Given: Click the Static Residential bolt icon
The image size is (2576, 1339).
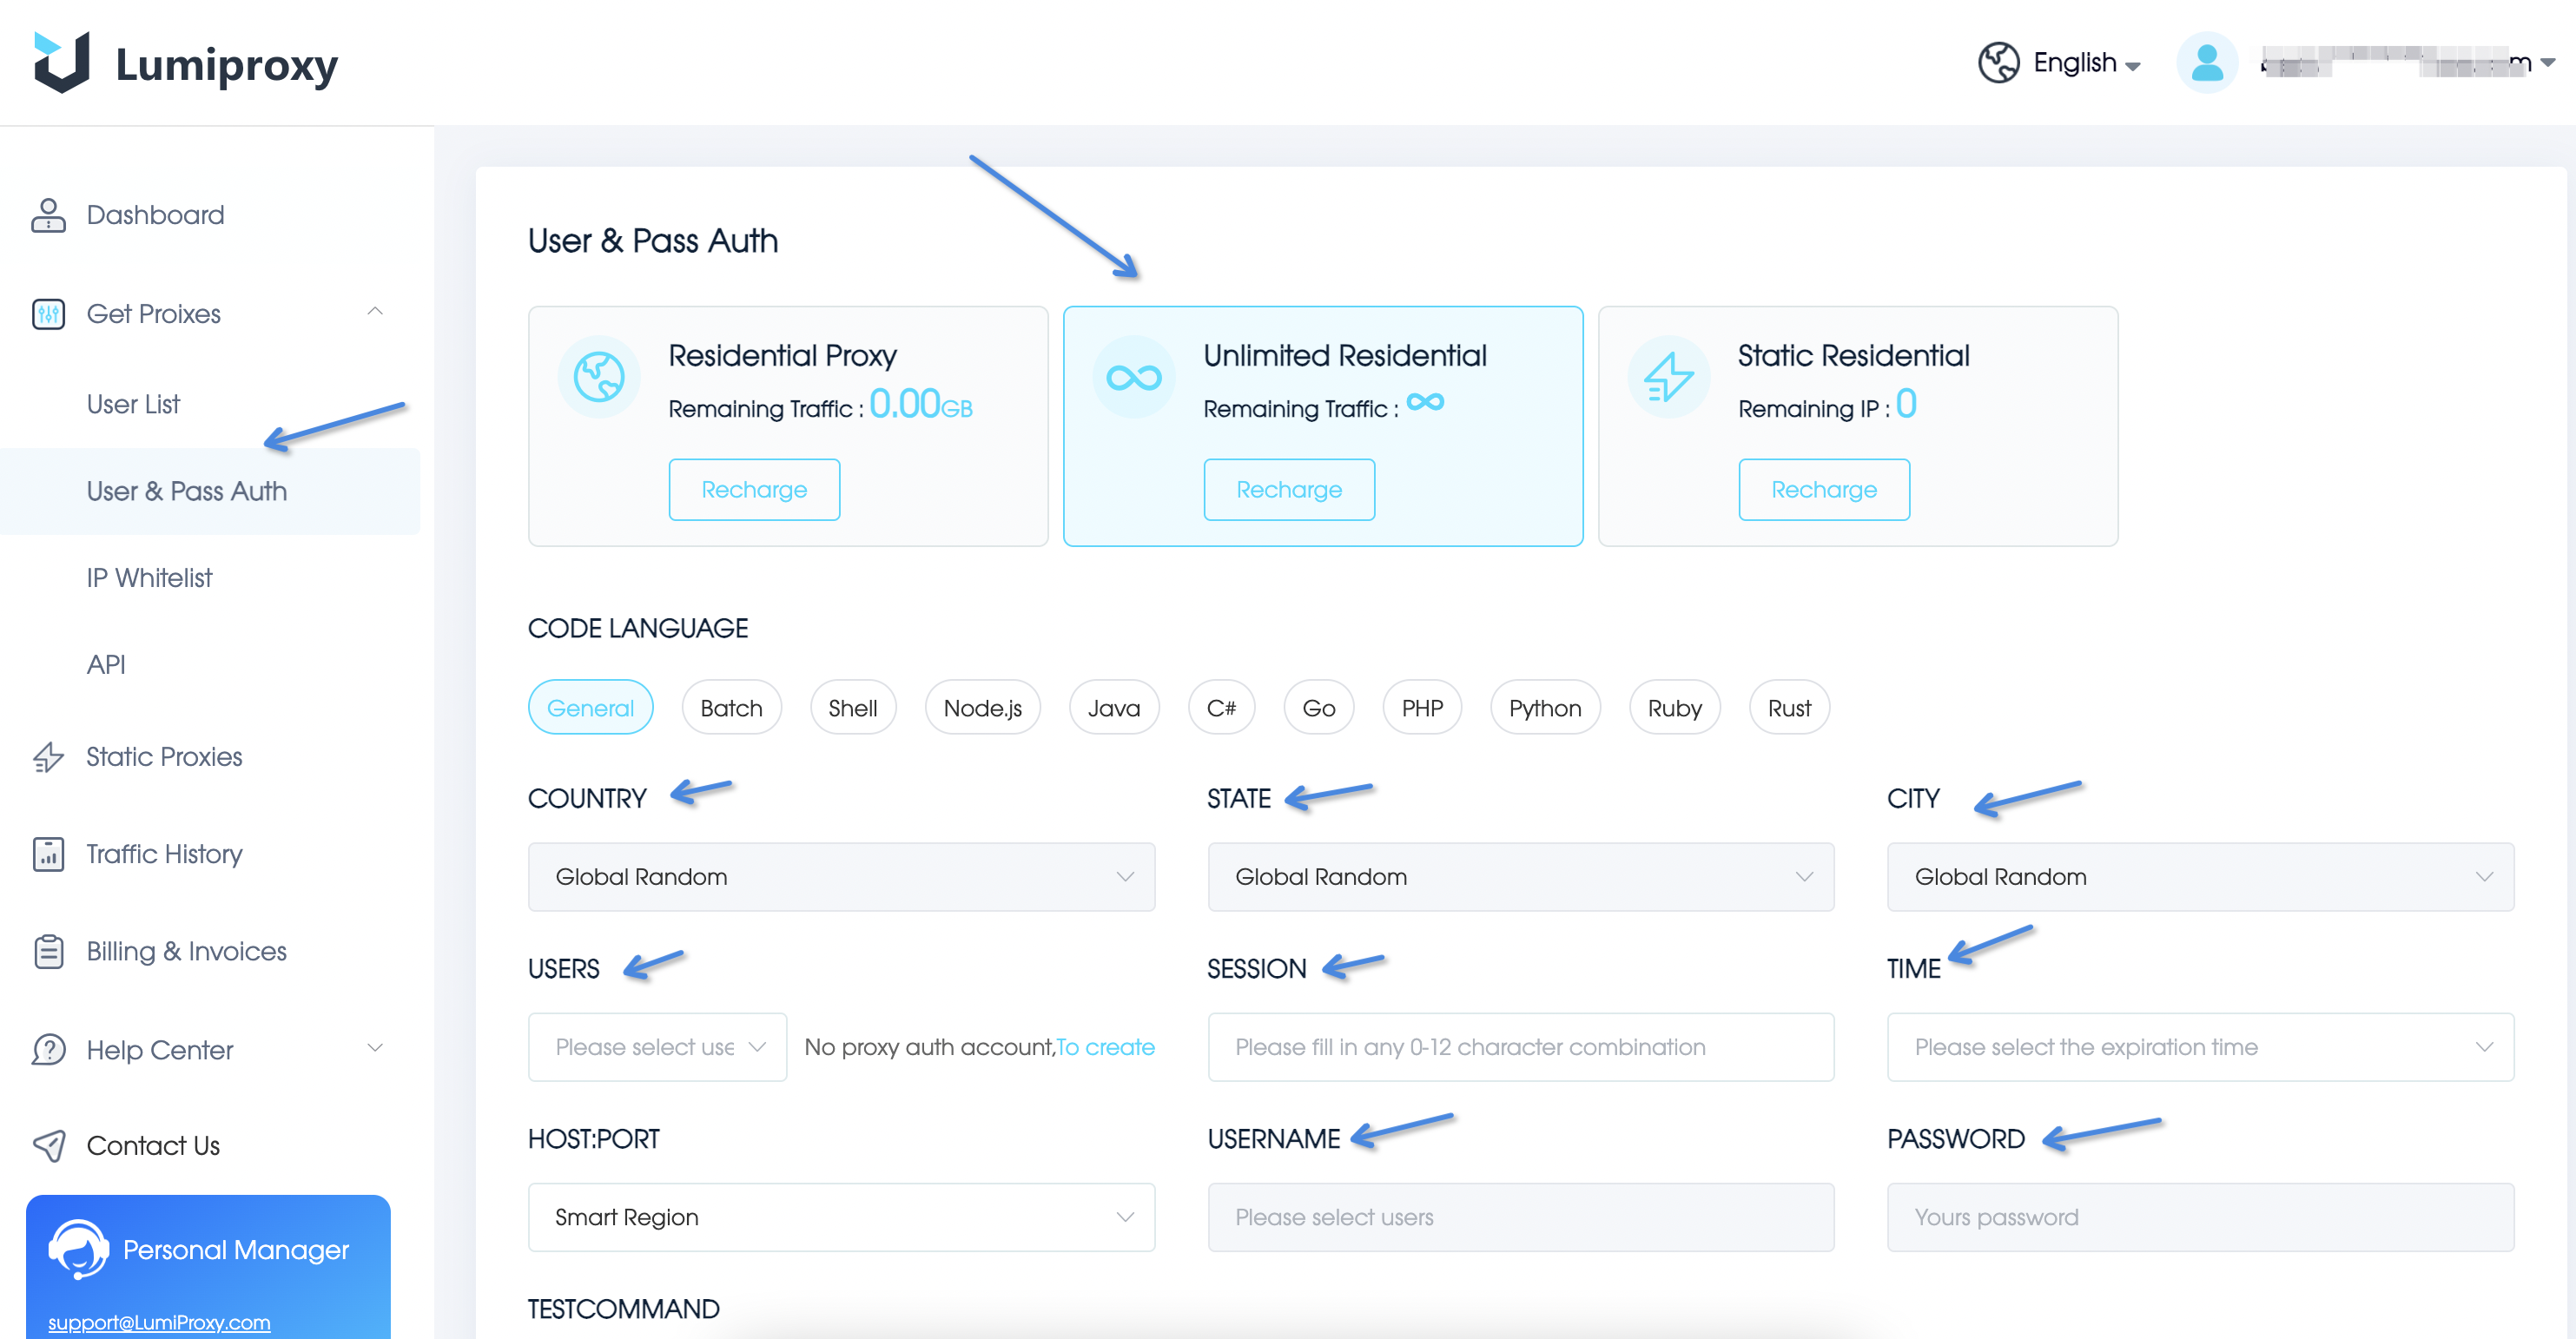Looking at the screenshot, I should 1668,377.
